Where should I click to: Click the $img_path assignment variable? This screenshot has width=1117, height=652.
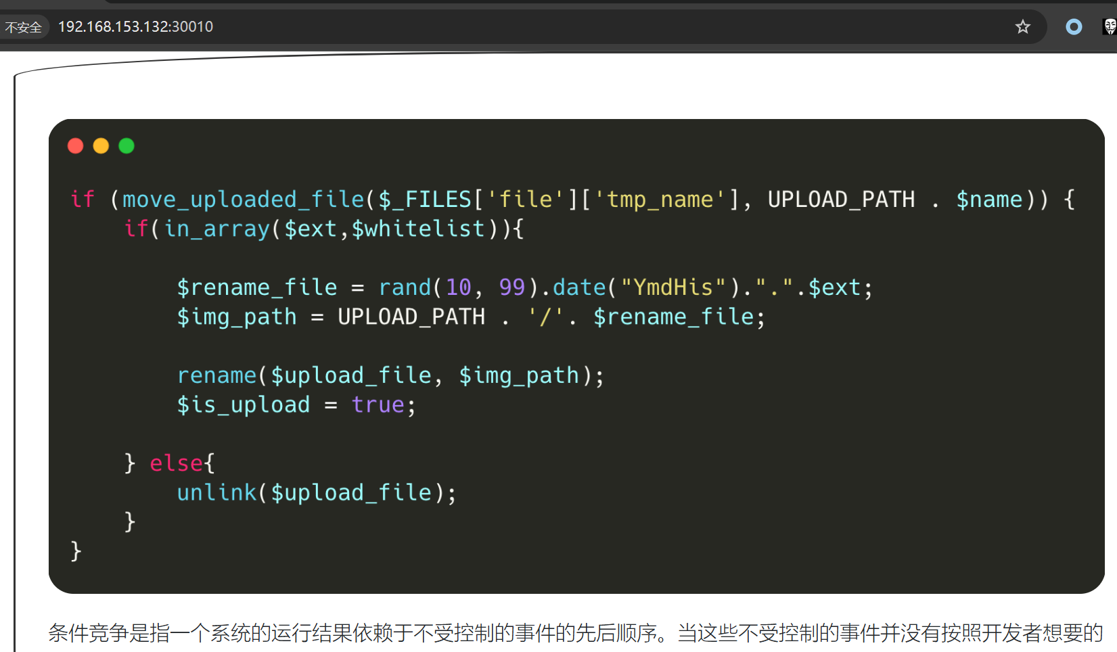[237, 317]
